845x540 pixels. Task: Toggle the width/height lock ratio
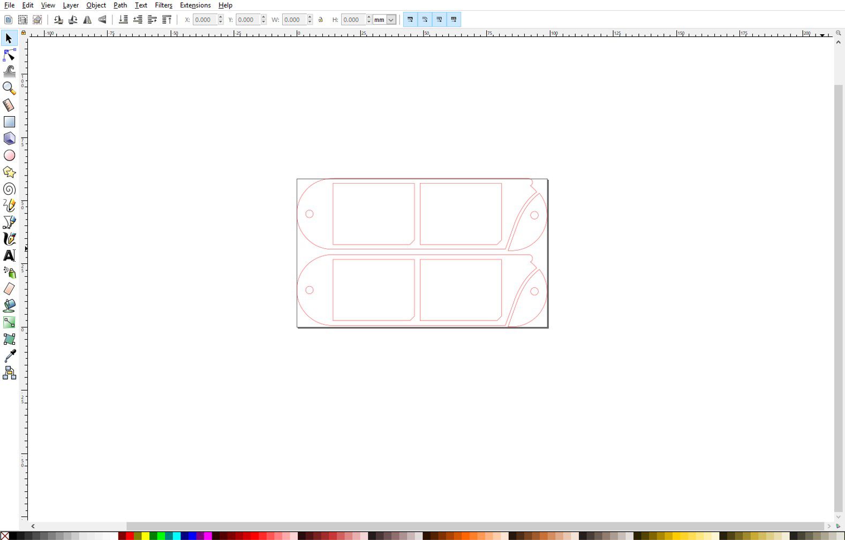pyautogui.click(x=321, y=20)
